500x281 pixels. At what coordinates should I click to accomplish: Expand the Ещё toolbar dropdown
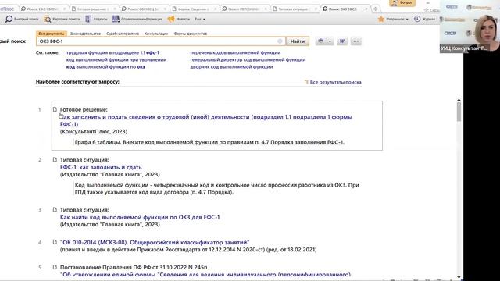(200, 19)
